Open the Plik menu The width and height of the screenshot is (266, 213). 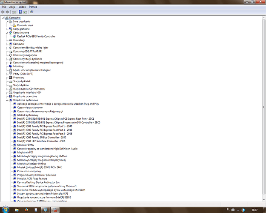pyautogui.click(x=4, y=7)
